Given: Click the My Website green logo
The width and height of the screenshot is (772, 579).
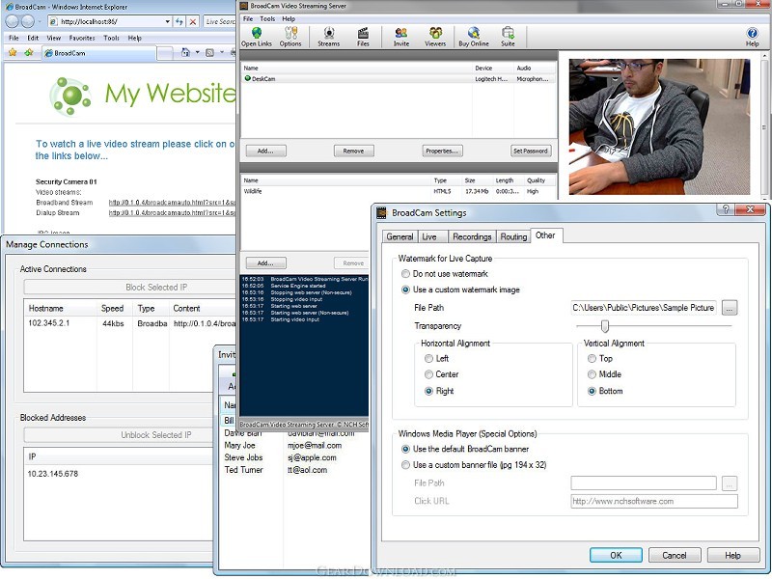Looking at the screenshot, I should pyautogui.click(x=70, y=96).
